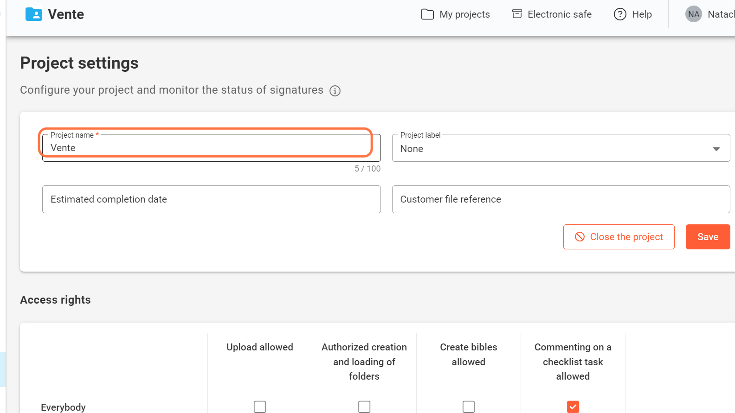Click the Electronic safe archive icon
Image resolution: width=735 pixels, height=413 pixels.
[517, 14]
